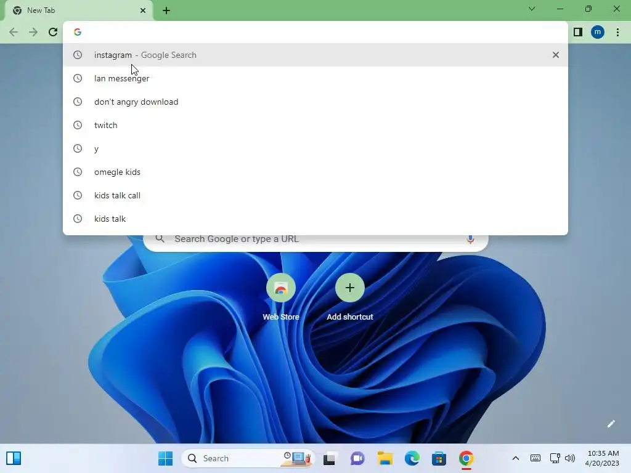Toggle the side panel icon

pos(578,32)
